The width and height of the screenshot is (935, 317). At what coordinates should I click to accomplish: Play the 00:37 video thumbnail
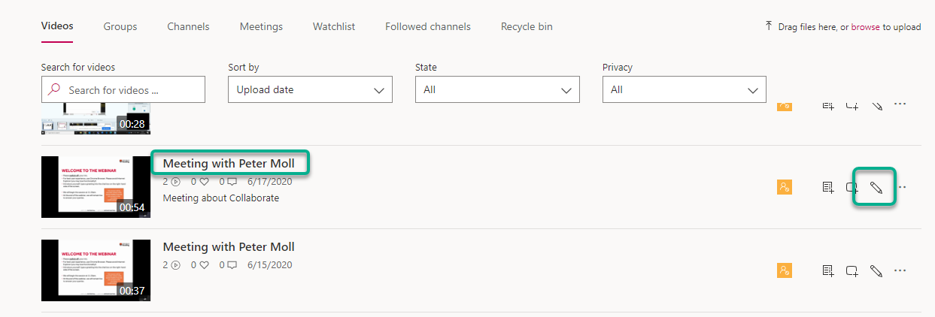[96, 270]
